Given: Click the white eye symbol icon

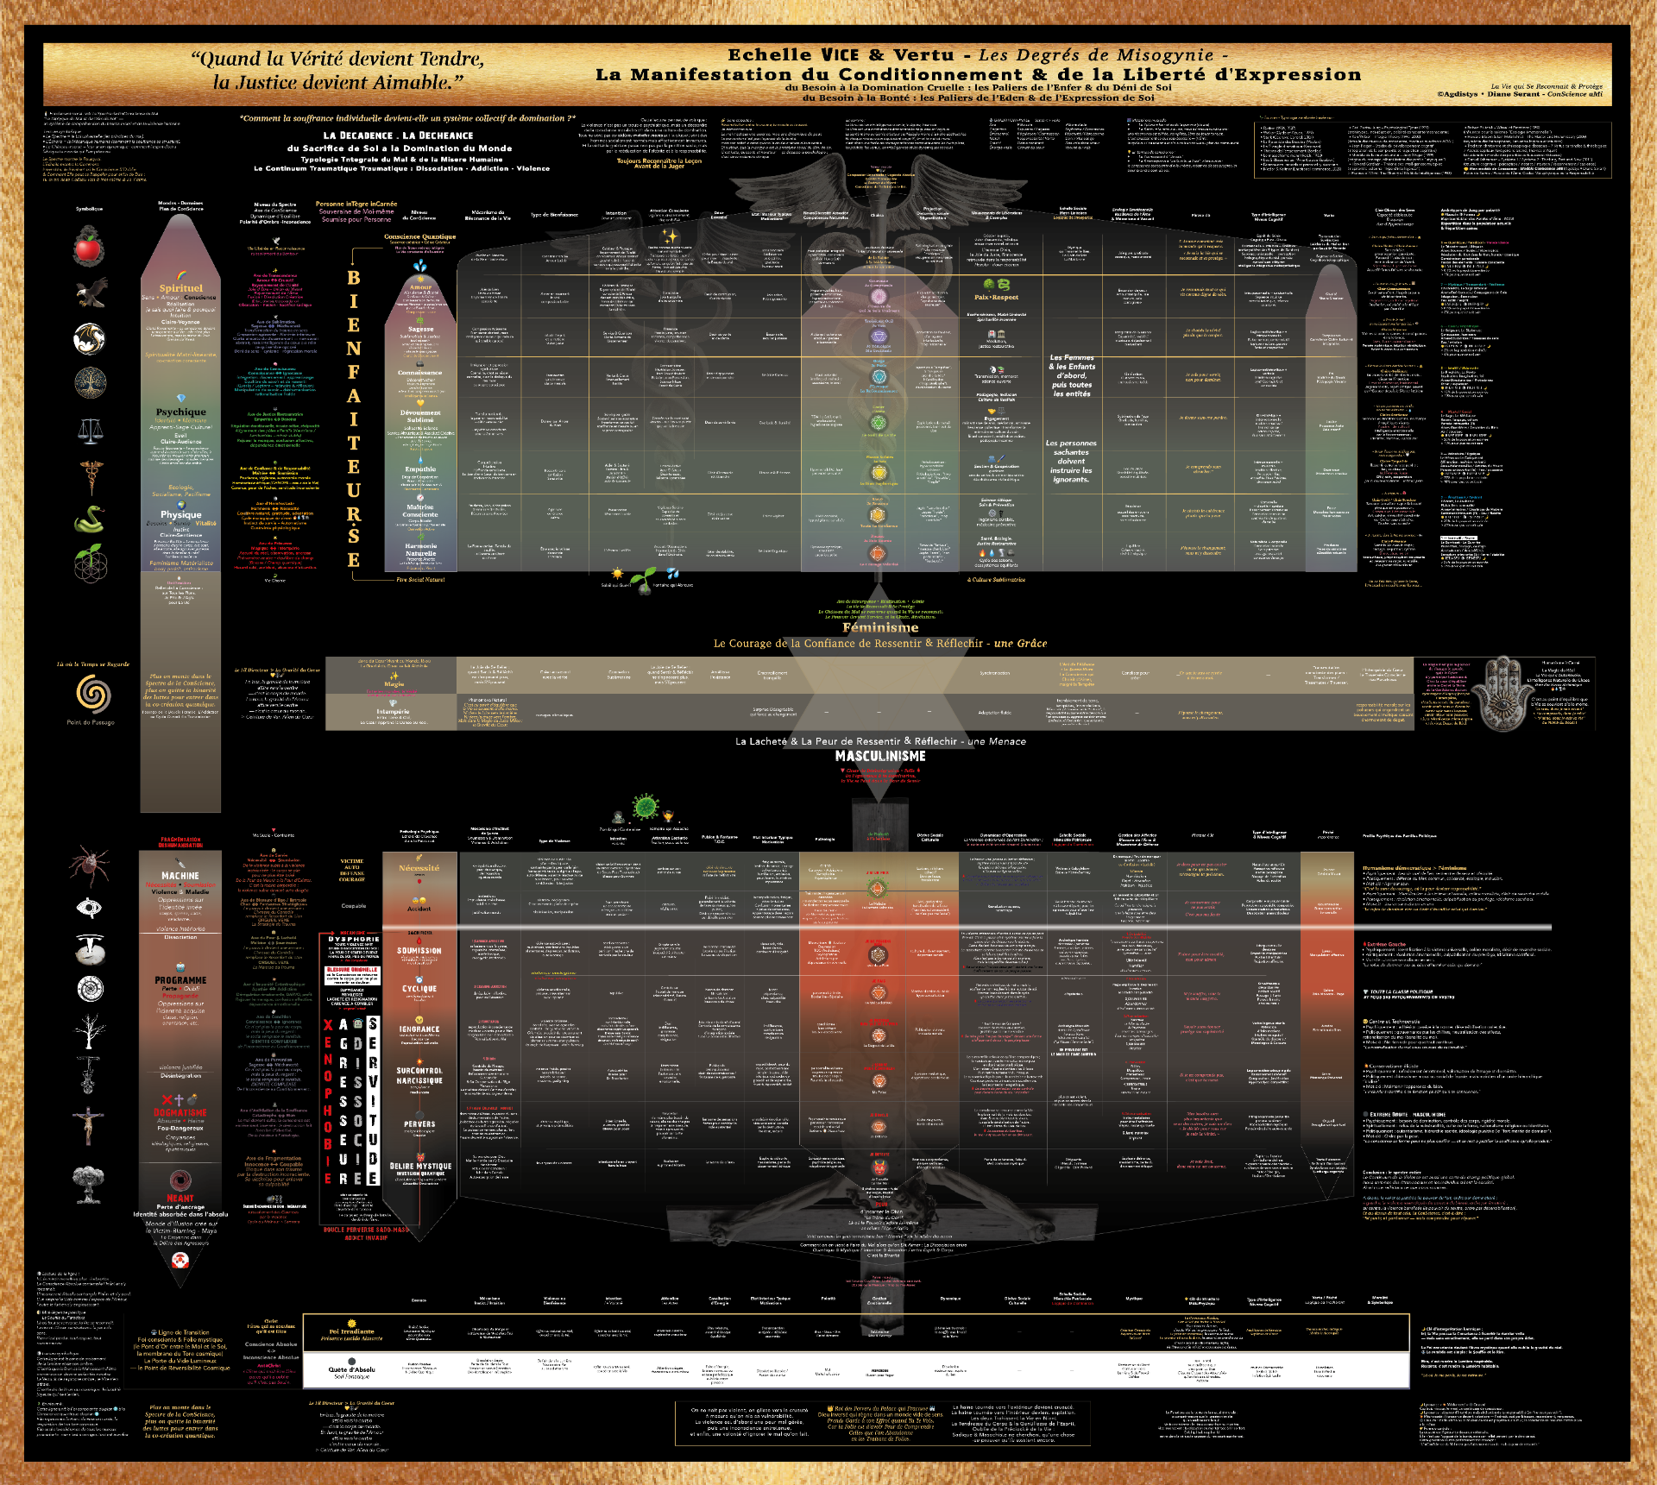Looking at the screenshot, I should tap(90, 907).
